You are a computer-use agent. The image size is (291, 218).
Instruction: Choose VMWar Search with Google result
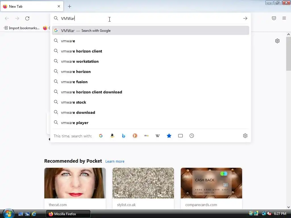pyautogui.click(x=151, y=31)
